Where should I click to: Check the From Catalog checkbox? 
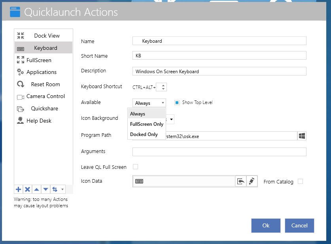click(300, 181)
